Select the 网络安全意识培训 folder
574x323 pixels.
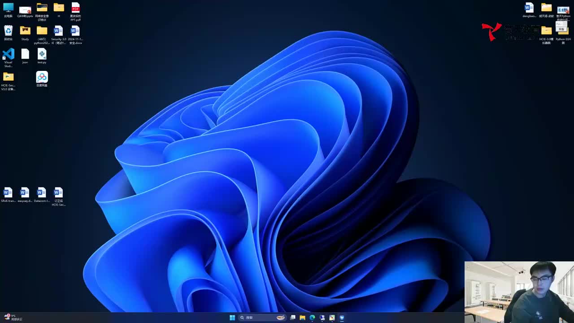(x=42, y=12)
